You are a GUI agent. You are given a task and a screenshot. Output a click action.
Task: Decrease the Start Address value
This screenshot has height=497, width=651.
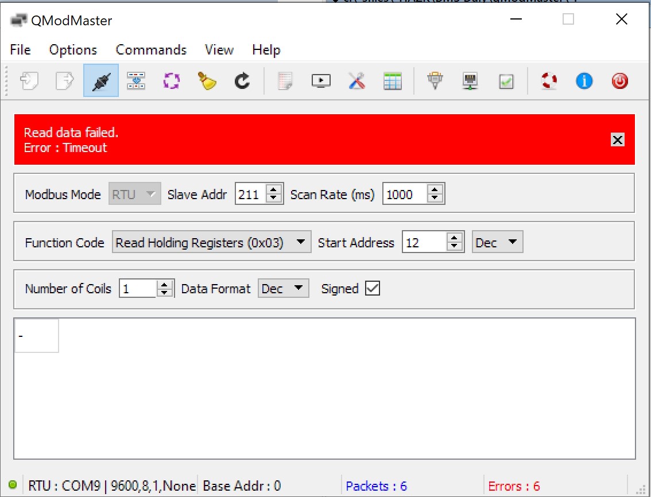(x=454, y=247)
